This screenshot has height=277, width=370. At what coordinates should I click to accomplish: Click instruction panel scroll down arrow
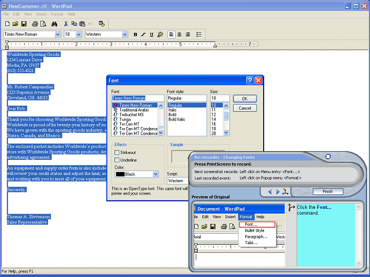click(358, 263)
